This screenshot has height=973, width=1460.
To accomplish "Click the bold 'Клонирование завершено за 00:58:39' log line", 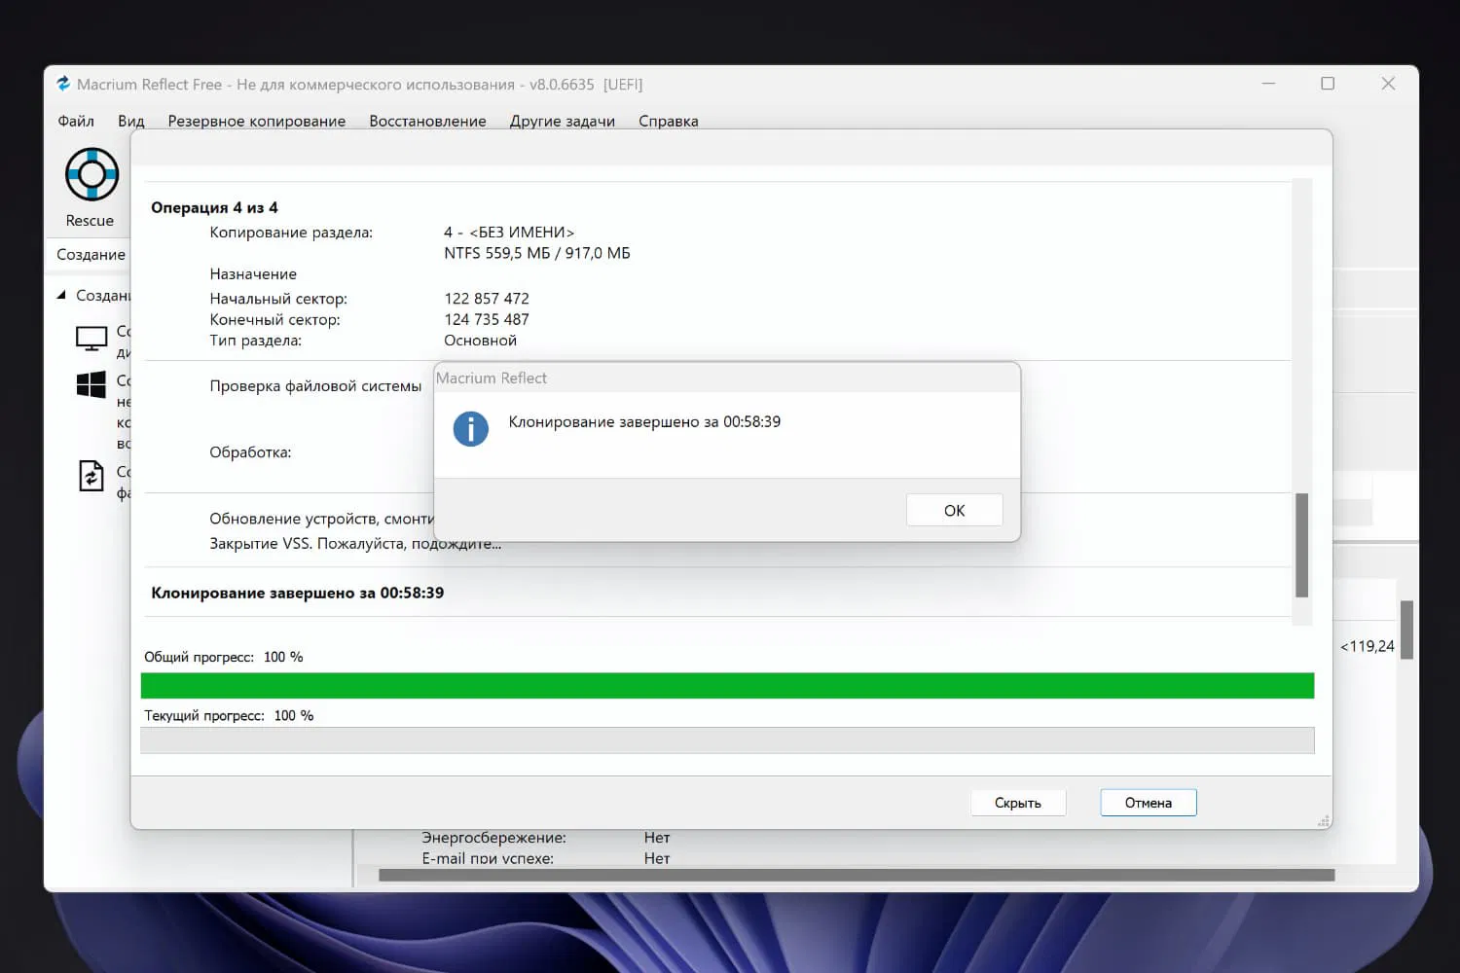I will tap(297, 593).
